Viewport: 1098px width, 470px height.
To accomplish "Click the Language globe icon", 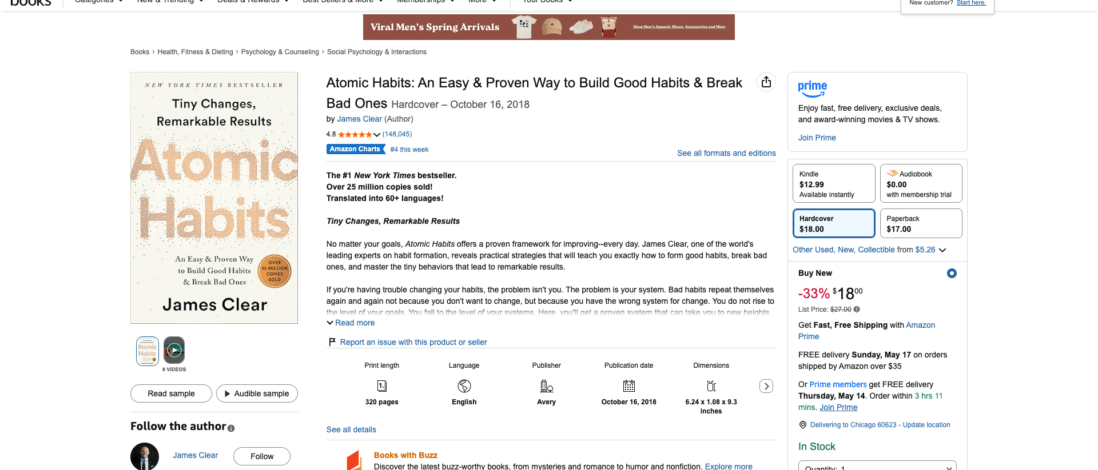I will (464, 386).
